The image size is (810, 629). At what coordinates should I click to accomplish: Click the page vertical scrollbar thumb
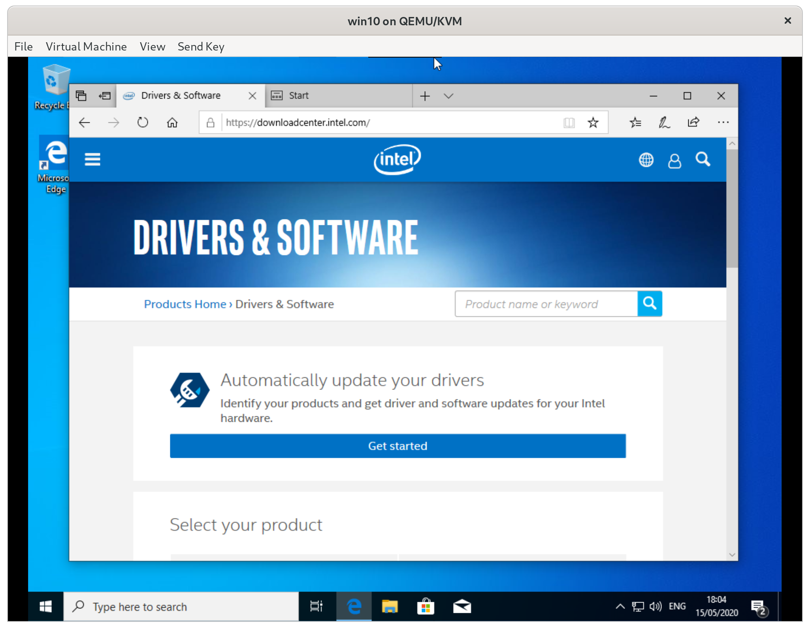732,208
